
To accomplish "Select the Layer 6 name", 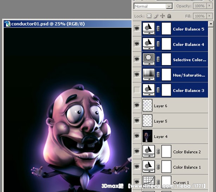I will 160,106.
